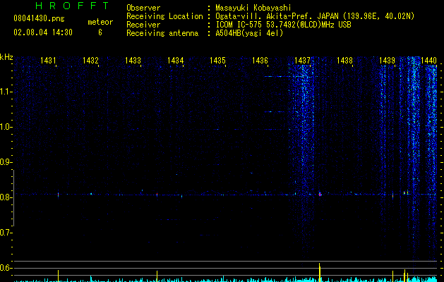
Task: Click the 0.6 kHz frequency label
Action: [6, 268]
